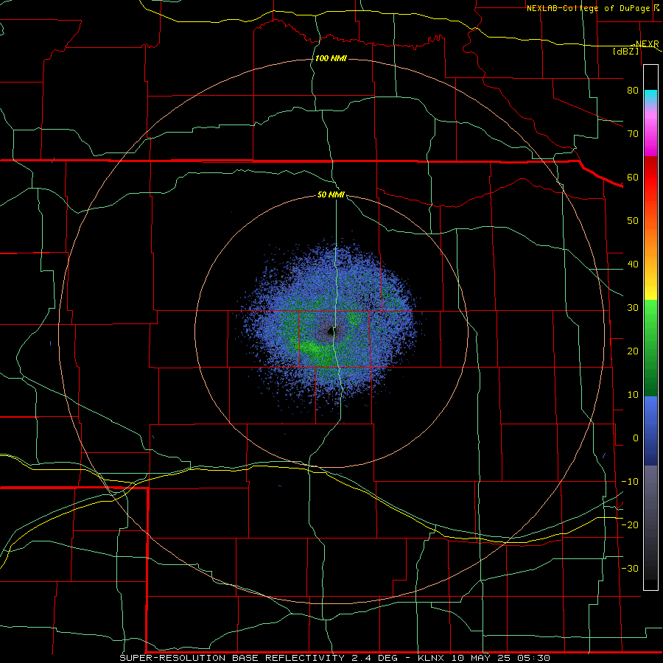Click the 70 dBZ scale value
The height and width of the screenshot is (663, 663).
[x=633, y=133]
